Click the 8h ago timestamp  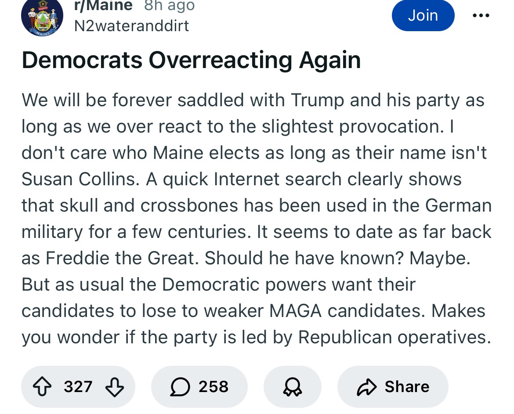coord(170,5)
